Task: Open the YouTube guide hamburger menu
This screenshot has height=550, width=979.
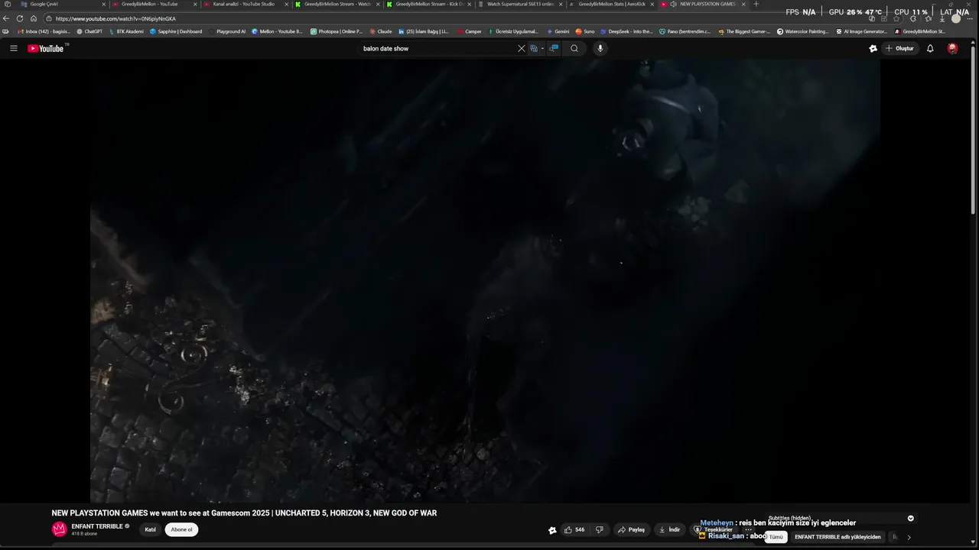Action: click(x=13, y=48)
